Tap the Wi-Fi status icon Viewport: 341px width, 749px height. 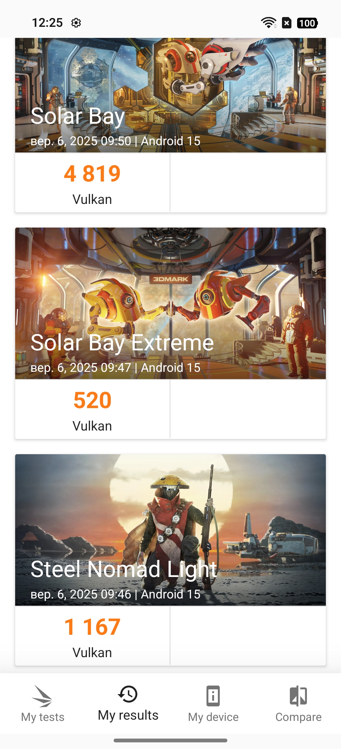268,23
